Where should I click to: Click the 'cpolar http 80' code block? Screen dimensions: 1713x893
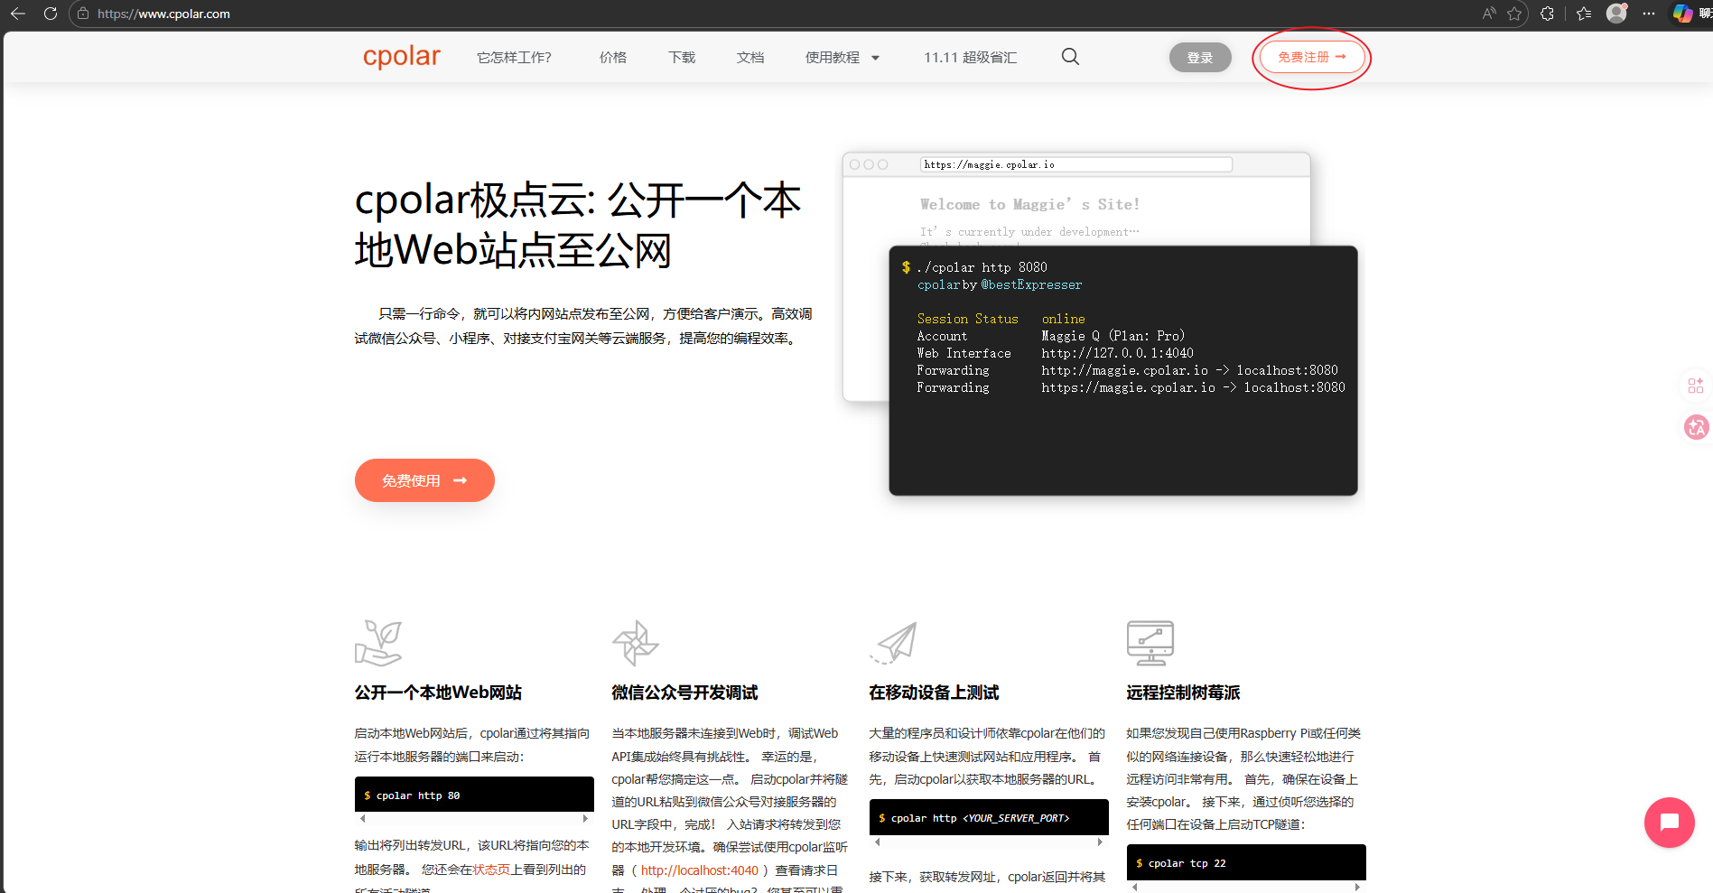pyautogui.click(x=474, y=795)
